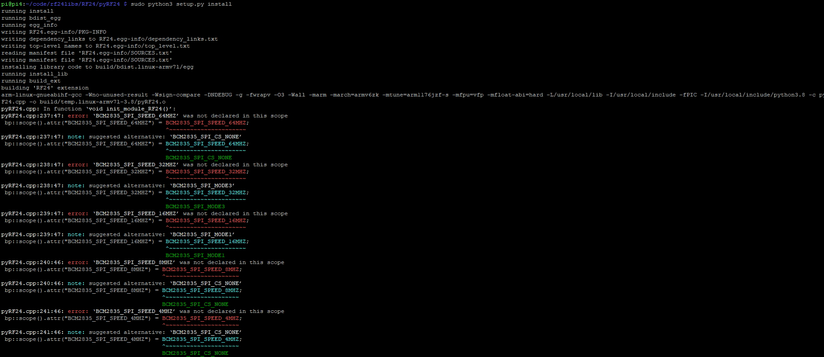Click the cyan BCM2835_SPI_SPEED_16MHZ identifier
This screenshot has height=357, width=824.
206,241
